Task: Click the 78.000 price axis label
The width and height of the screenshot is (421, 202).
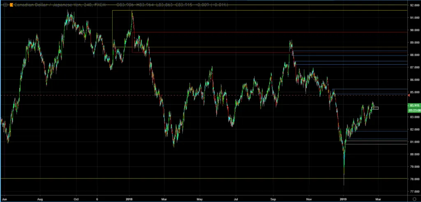Action: (x=414, y=179)
